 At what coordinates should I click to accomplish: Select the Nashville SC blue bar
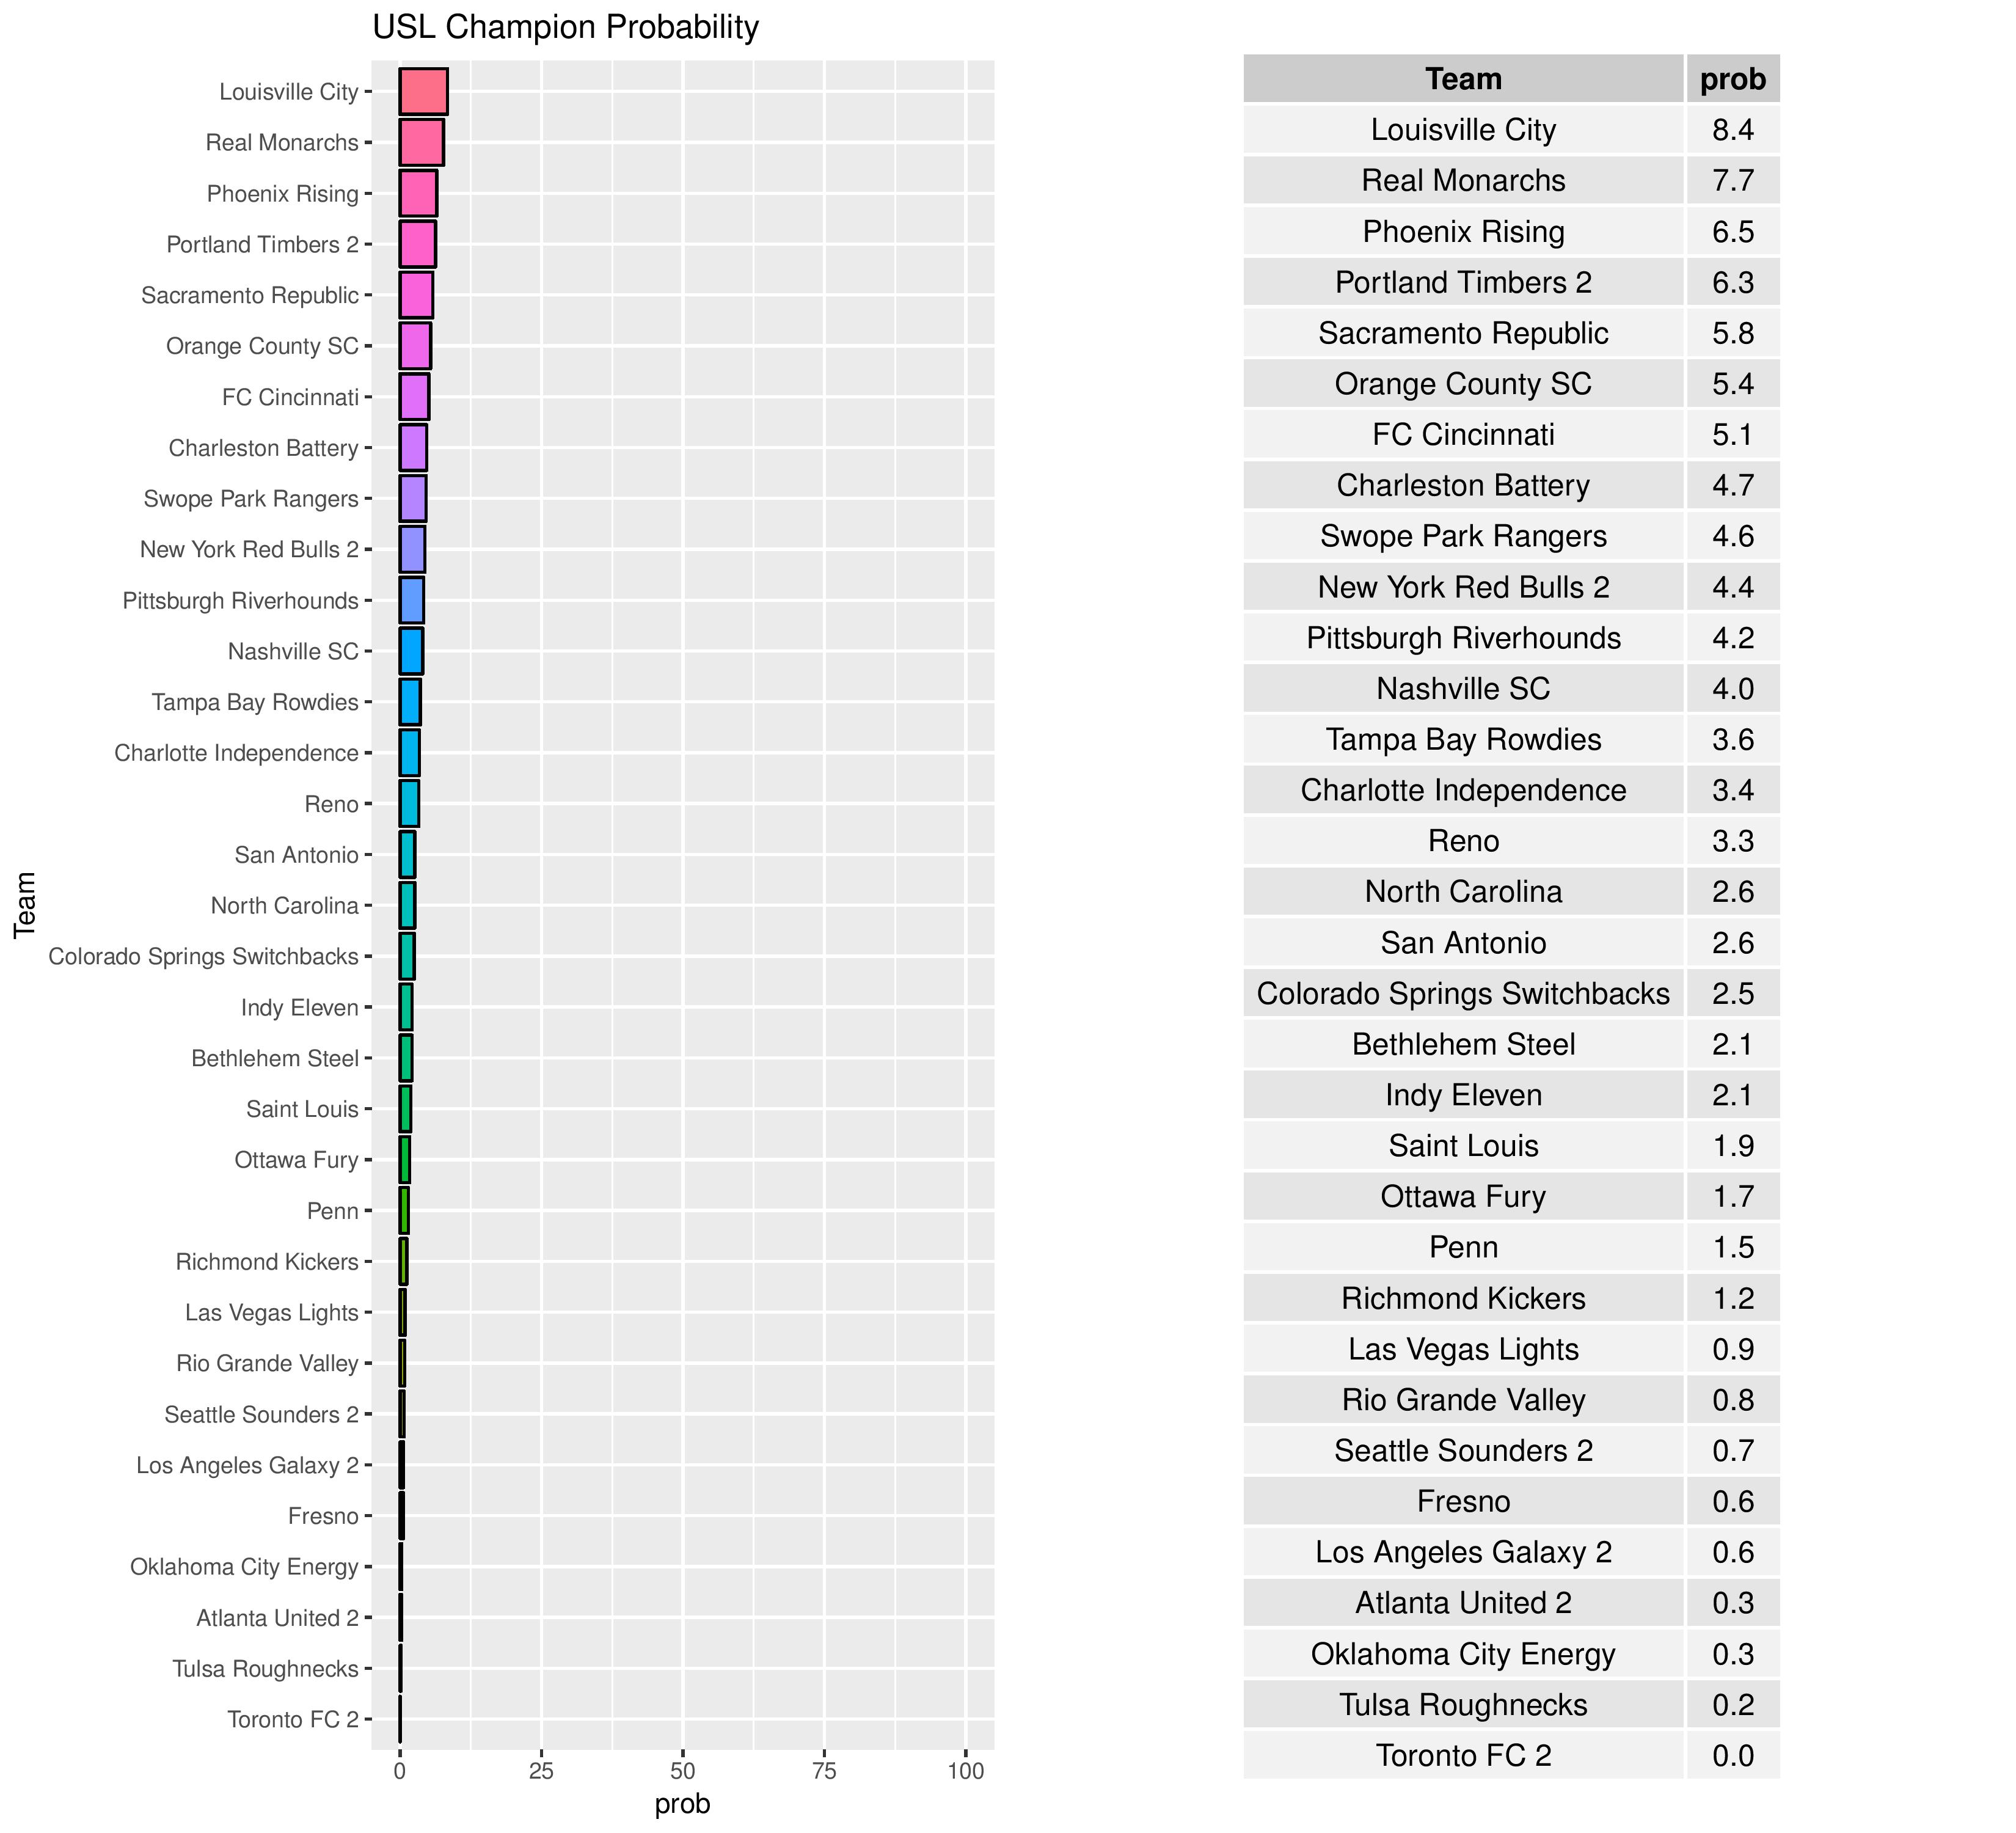coord(411,652)
